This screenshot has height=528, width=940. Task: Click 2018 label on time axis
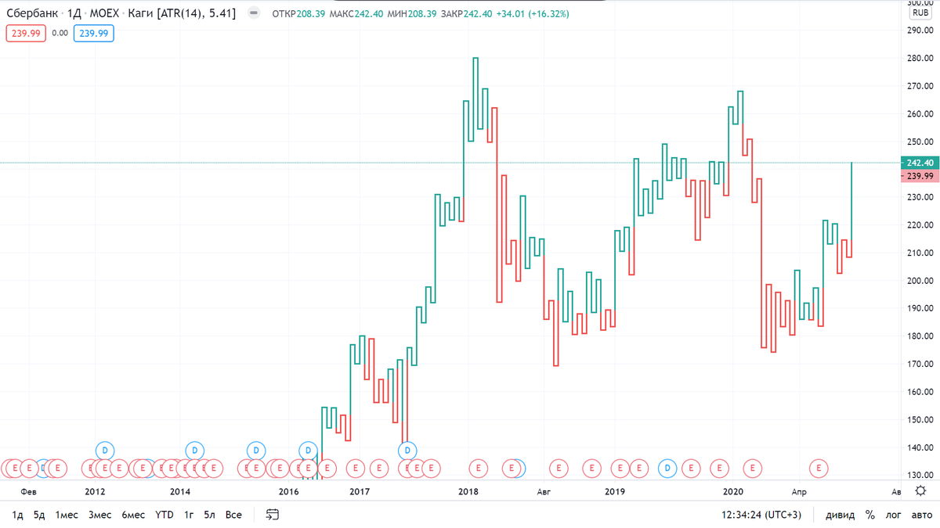click(x=468, y=491)
